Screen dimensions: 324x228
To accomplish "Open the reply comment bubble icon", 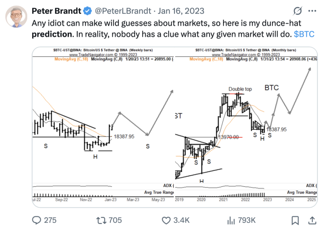I will 38,220.
